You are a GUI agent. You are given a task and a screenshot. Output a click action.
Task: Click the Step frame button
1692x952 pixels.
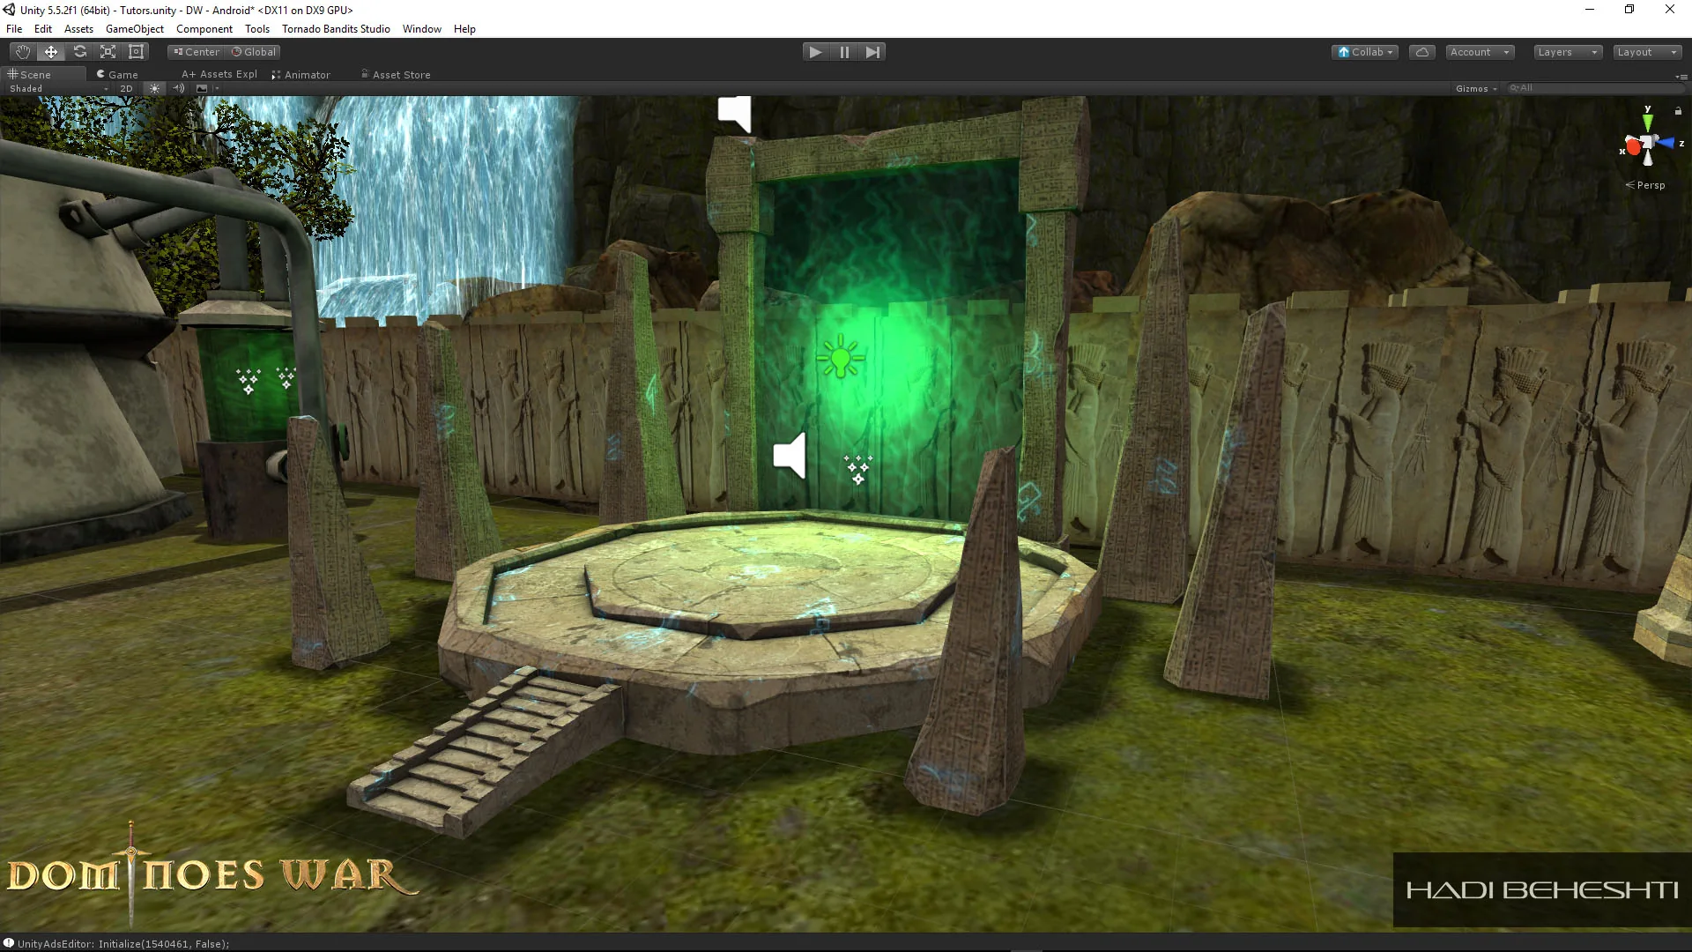(x=872, y=52)
